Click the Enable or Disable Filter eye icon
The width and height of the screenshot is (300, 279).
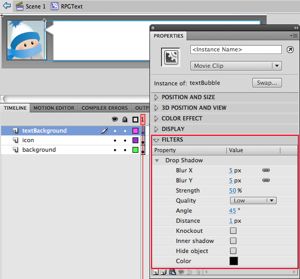tap(181, 272)
